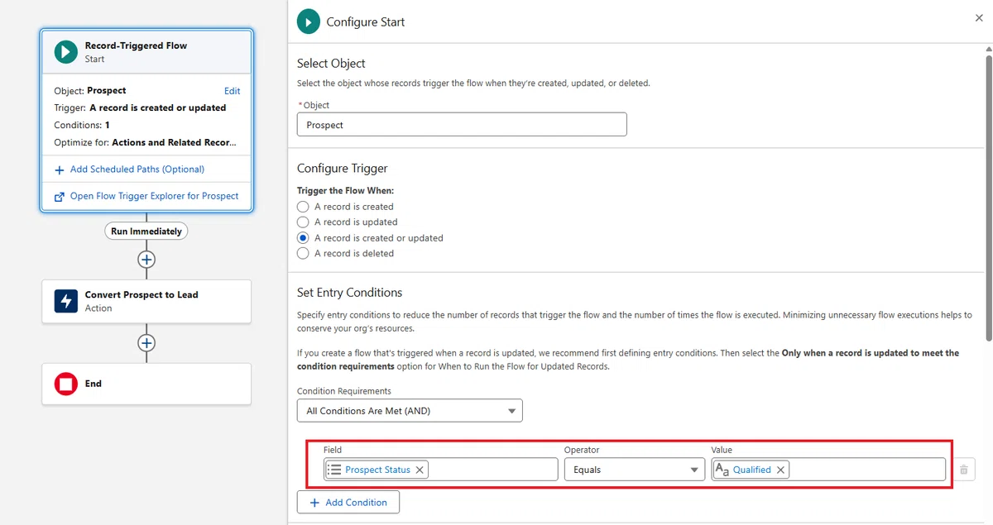Click the Configure Start header play icon

point(309,21)
